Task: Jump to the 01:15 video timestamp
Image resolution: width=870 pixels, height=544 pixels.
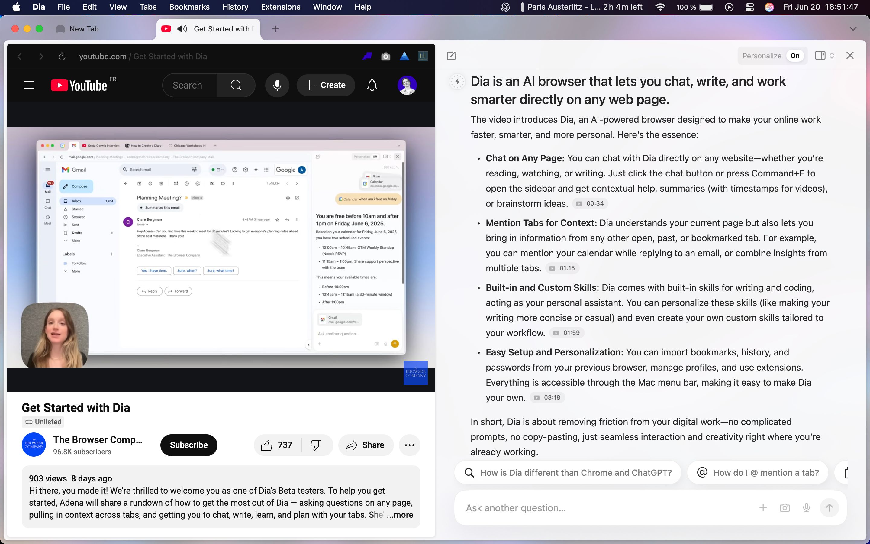Action: 562,268
